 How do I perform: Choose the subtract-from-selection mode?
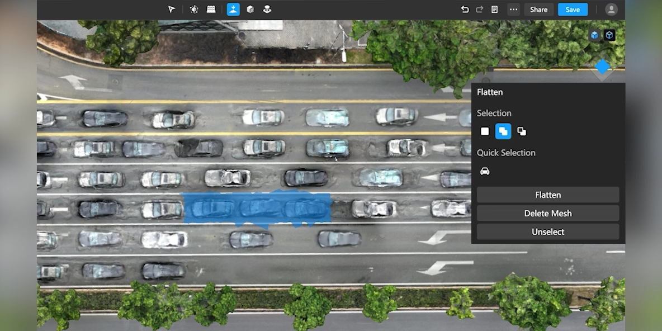coord(522,131)
